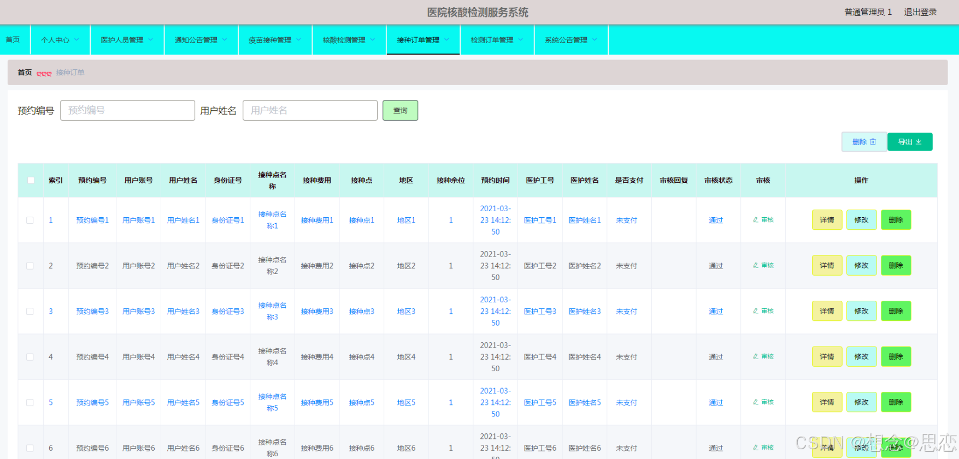The image size is (959, 459).
Task: Click the 预约编号3 table cell
Action: click(x=92, y=312)
